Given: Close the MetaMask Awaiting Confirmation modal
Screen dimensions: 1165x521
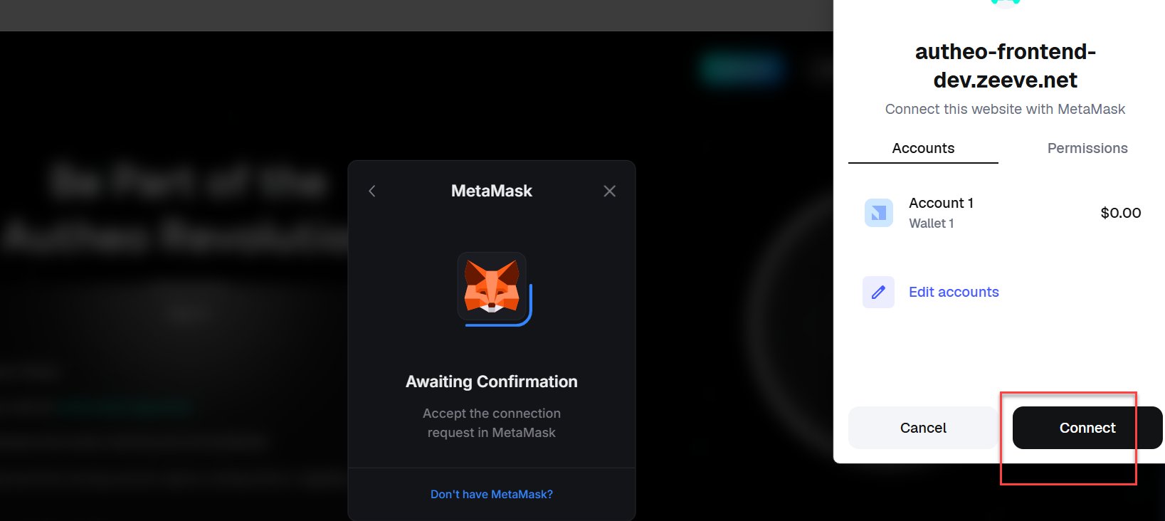Looking at the screenshot, I should (x=610, y=191).
